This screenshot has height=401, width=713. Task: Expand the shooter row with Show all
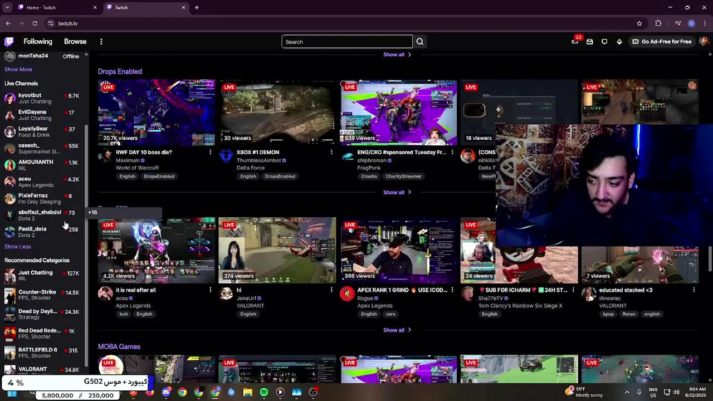[x=397, y=330]
